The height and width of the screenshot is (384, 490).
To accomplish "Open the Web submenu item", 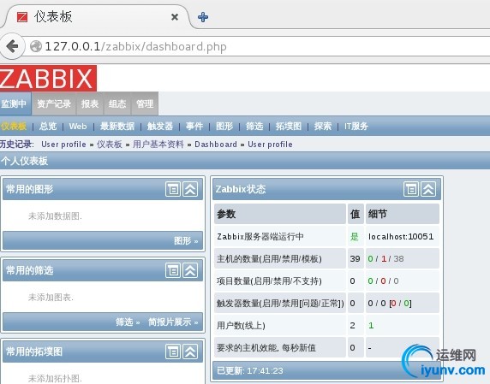I will 78,126.
